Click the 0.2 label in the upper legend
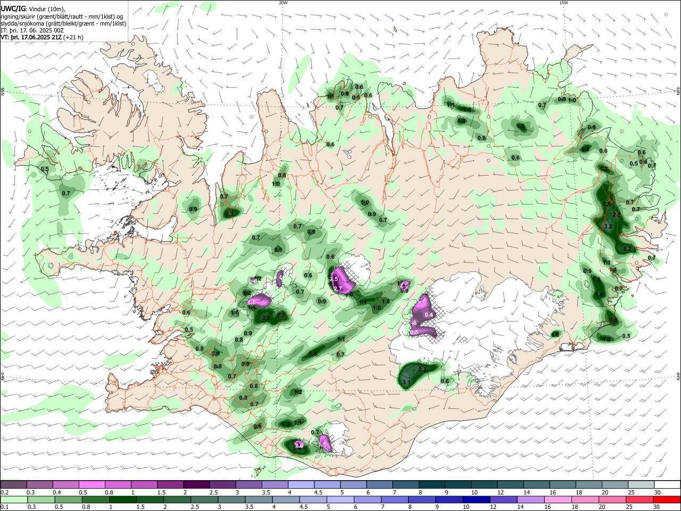Screen dimensions: 681x511 coord(4,492)
